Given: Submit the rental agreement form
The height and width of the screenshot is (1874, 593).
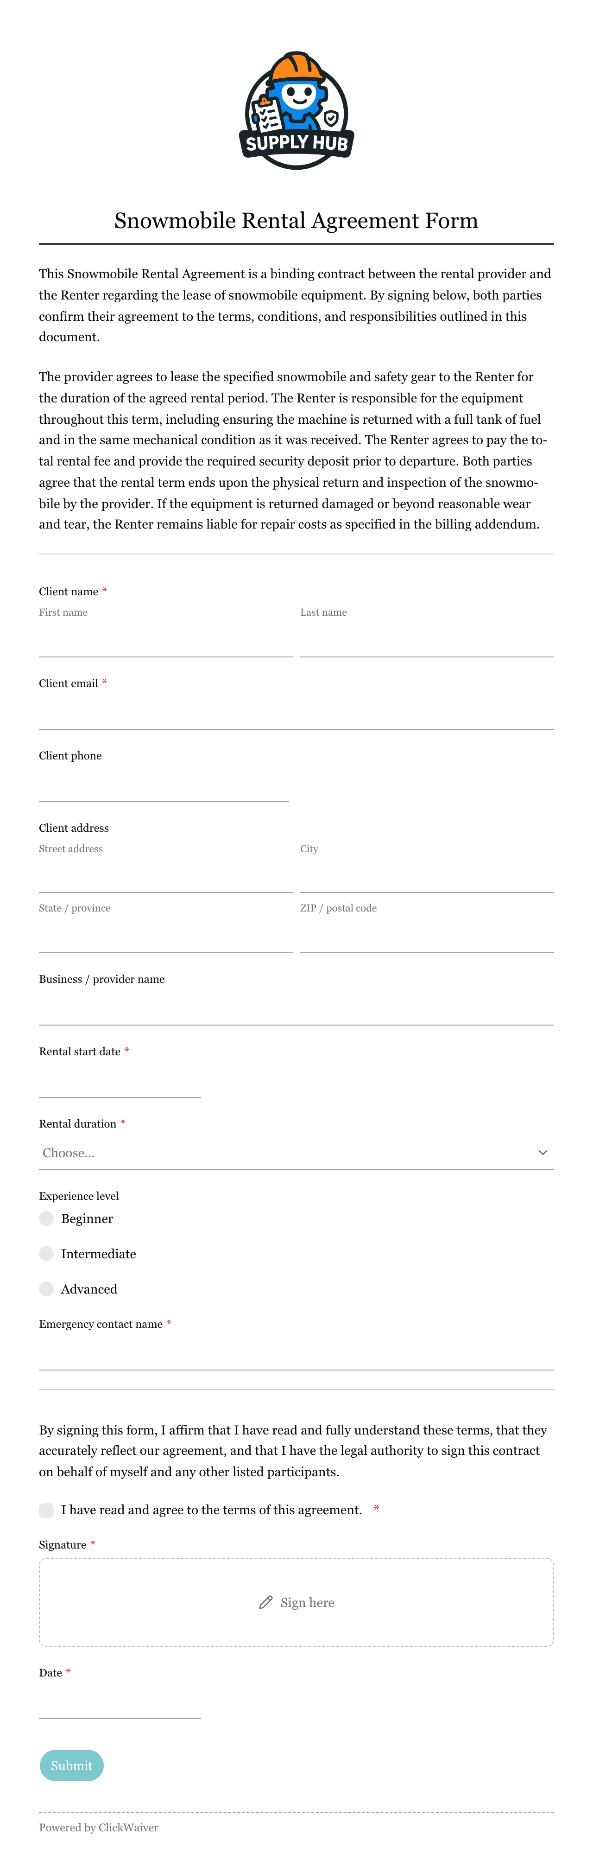Looking at the screenshot, I should 71,1765.
